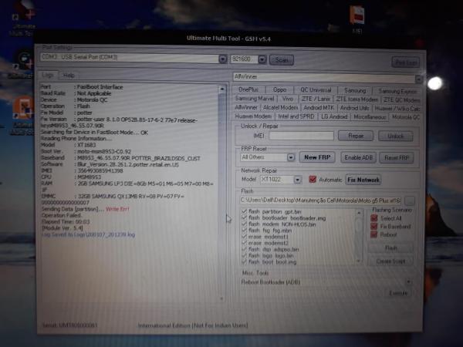Click the Create Script button
The image size is (463, 347).
point(390,261)
